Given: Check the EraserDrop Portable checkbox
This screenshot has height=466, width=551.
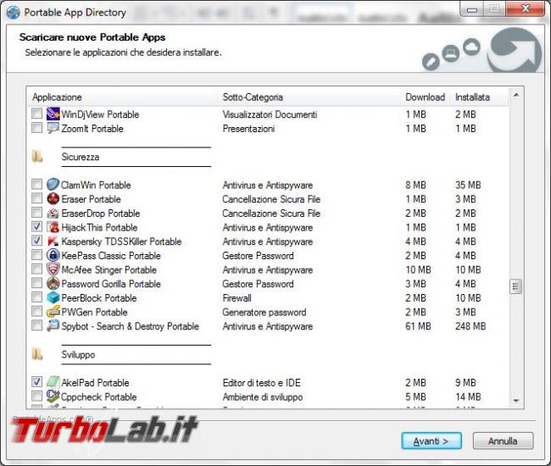Looking at the screenshot, I should [36, 212].
